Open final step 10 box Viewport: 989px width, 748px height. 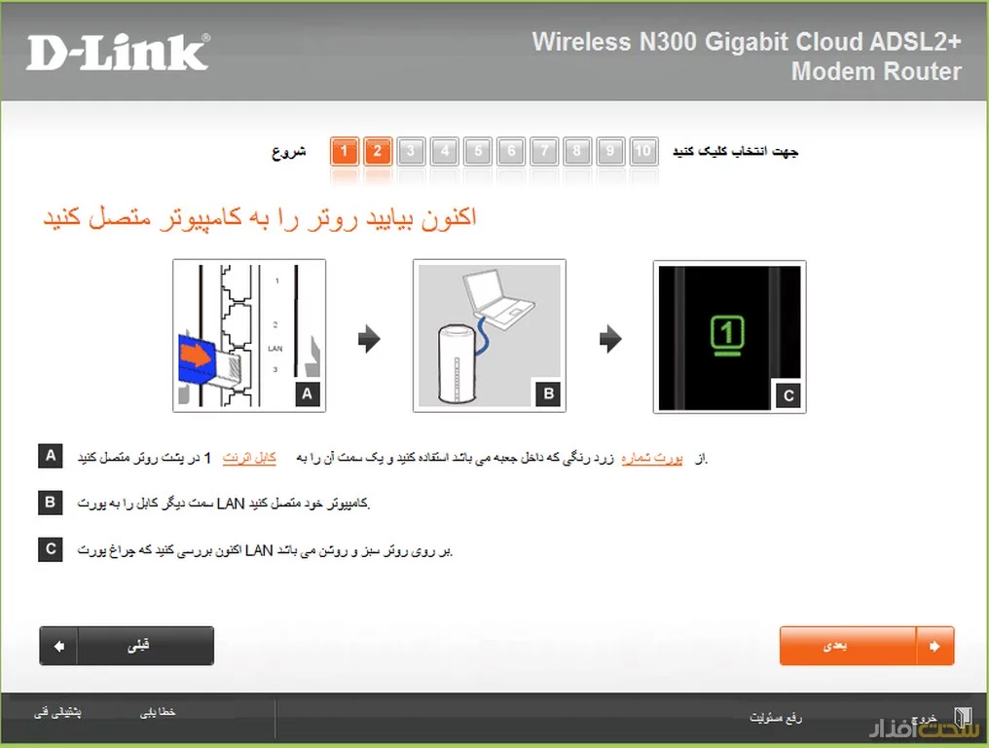644,151
